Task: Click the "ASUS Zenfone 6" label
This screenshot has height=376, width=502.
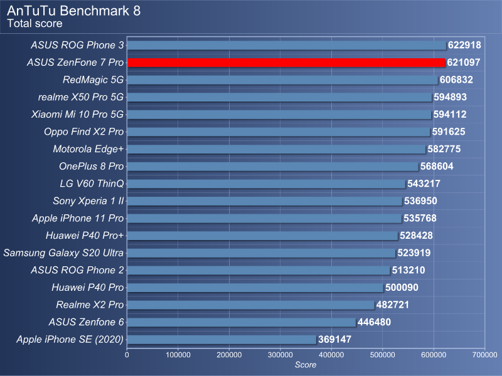Action: (x=86, y=322)
